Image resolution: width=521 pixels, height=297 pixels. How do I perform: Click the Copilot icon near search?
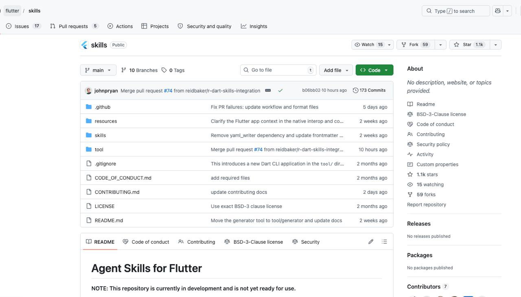click(x=497, y=11)
